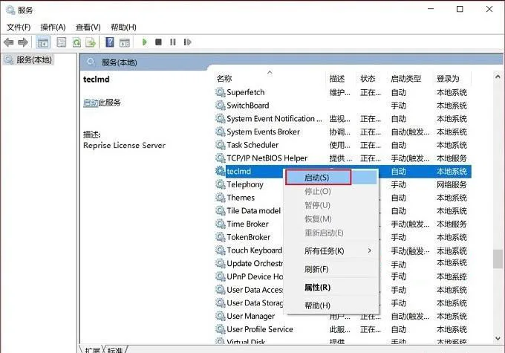Click the gear icon beside teclmd
Viewport: 505px width, 353px height.
coord(221,171)
